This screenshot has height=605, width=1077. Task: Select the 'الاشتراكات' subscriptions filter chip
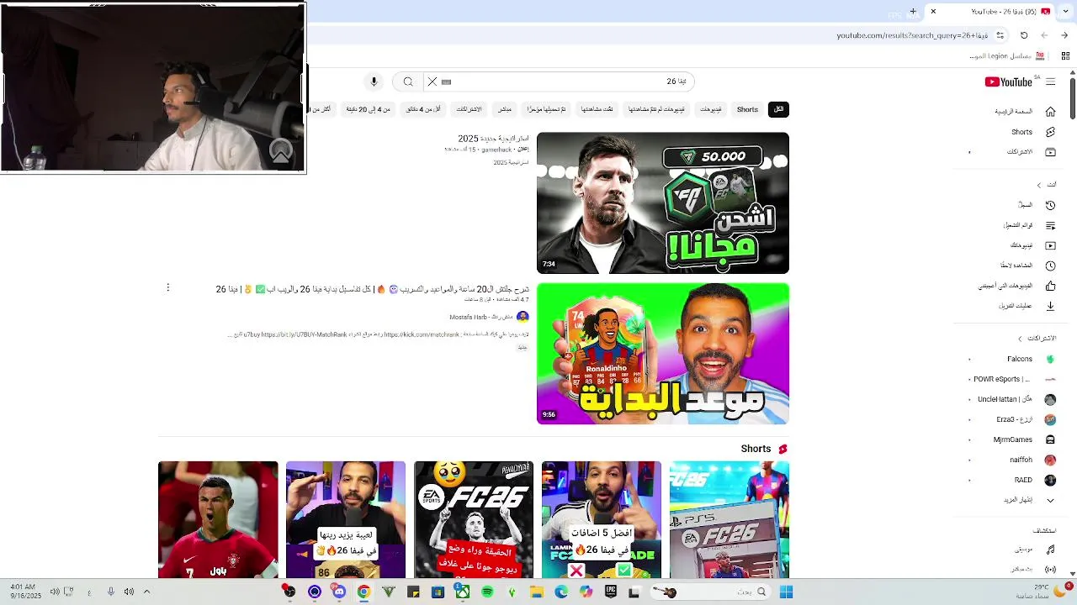(469, 109)
